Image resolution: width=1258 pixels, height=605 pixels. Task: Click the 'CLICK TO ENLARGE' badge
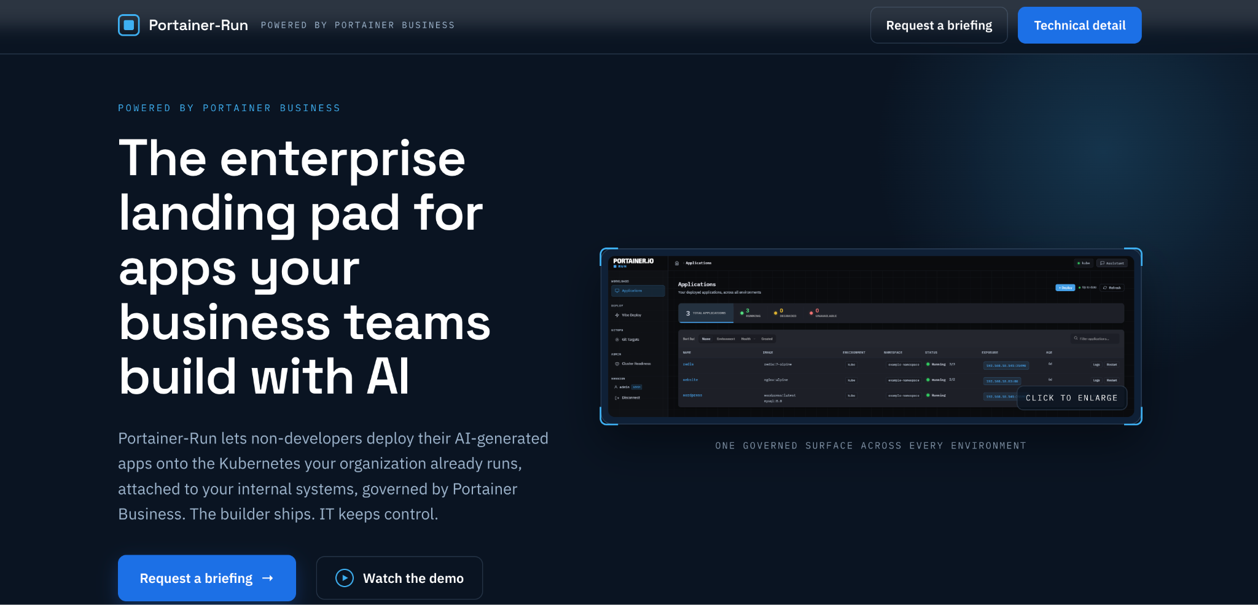click(1071, 398)
